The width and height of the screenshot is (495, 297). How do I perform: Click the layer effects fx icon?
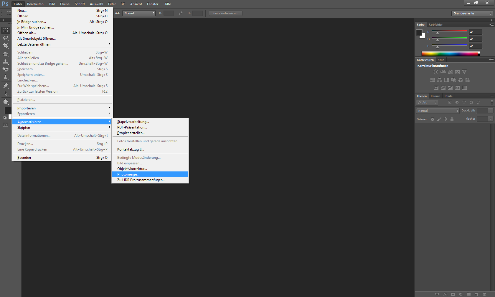point(445,294)
